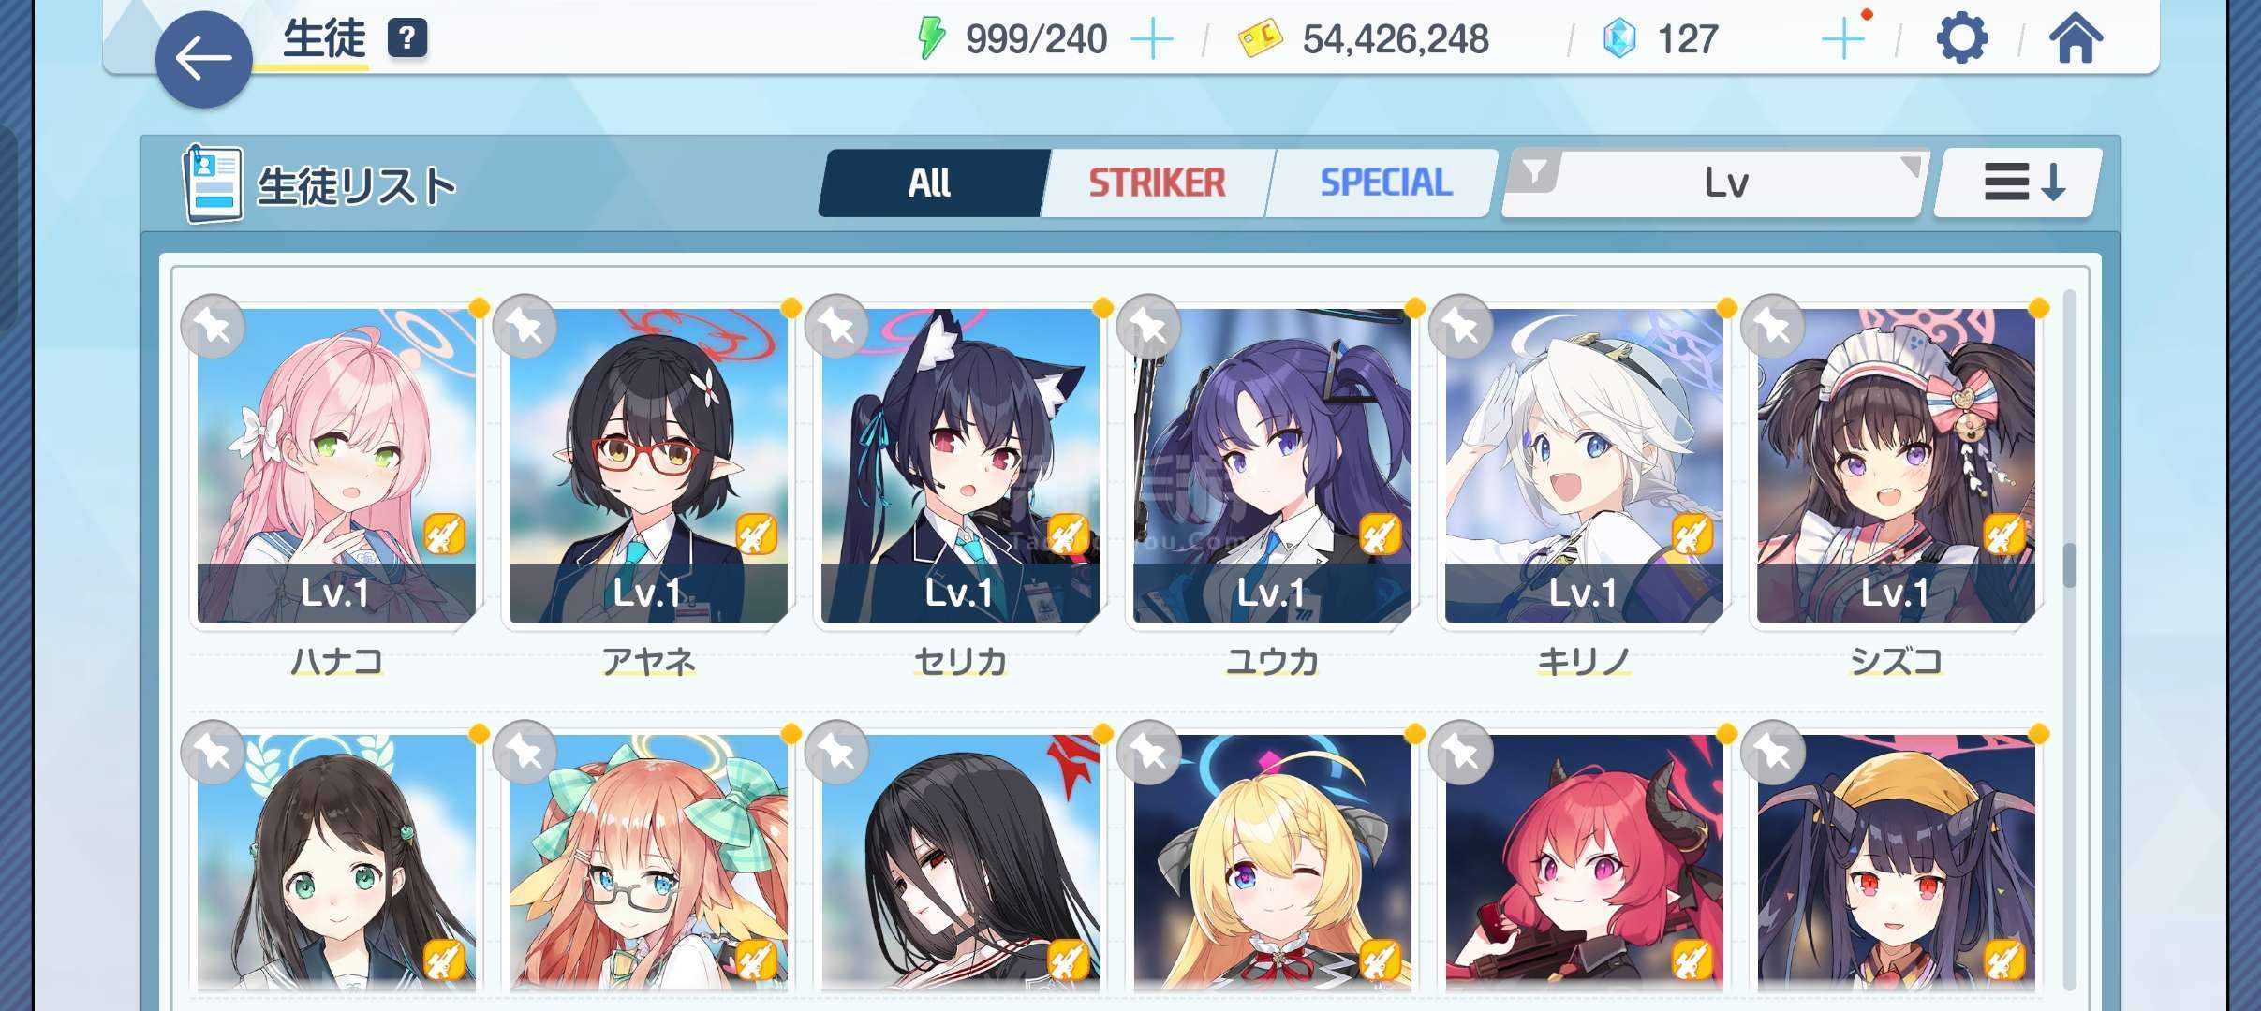Switch to the STRIKER tab
The height and width of the screenshot is (1011, 2261).
click(x=1157, y=183)
